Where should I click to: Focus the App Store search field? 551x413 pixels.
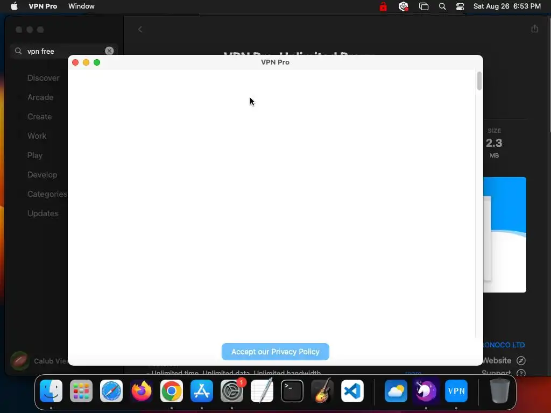64,51
